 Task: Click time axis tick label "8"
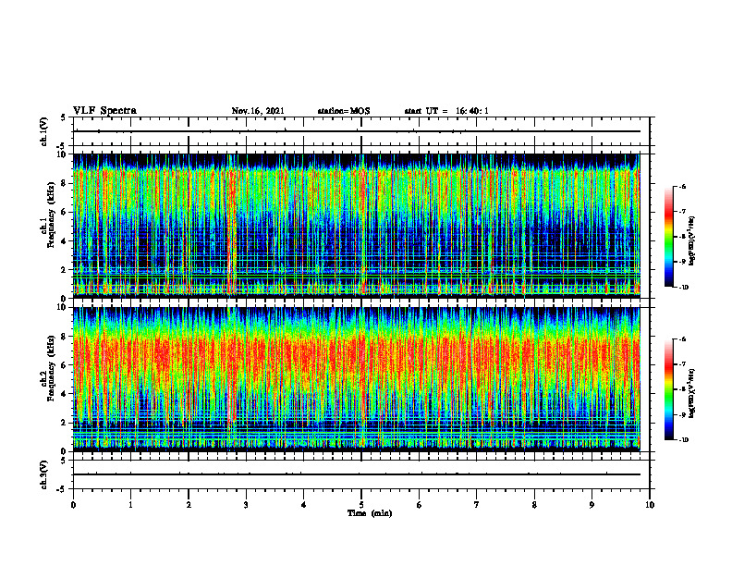click(534, 505)
